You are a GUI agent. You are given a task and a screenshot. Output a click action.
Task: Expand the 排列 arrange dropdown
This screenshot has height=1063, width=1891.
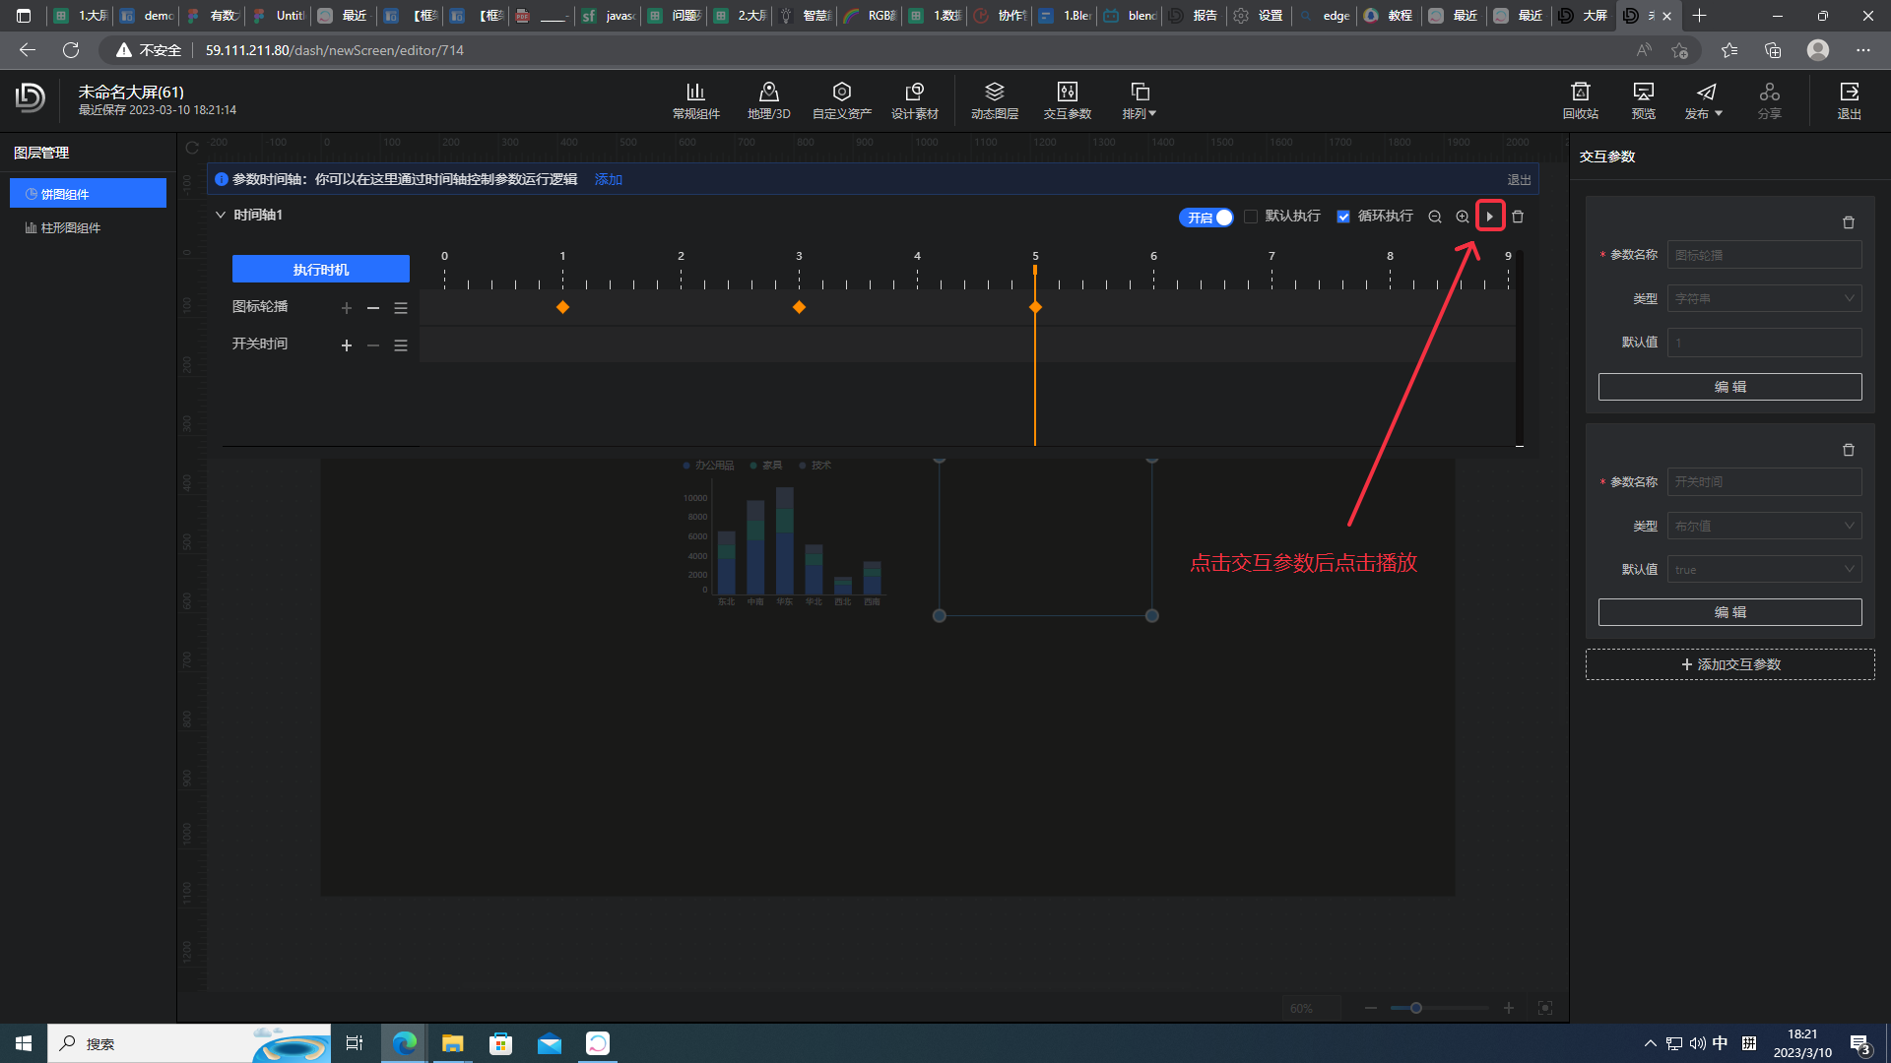coord(1140,100)
